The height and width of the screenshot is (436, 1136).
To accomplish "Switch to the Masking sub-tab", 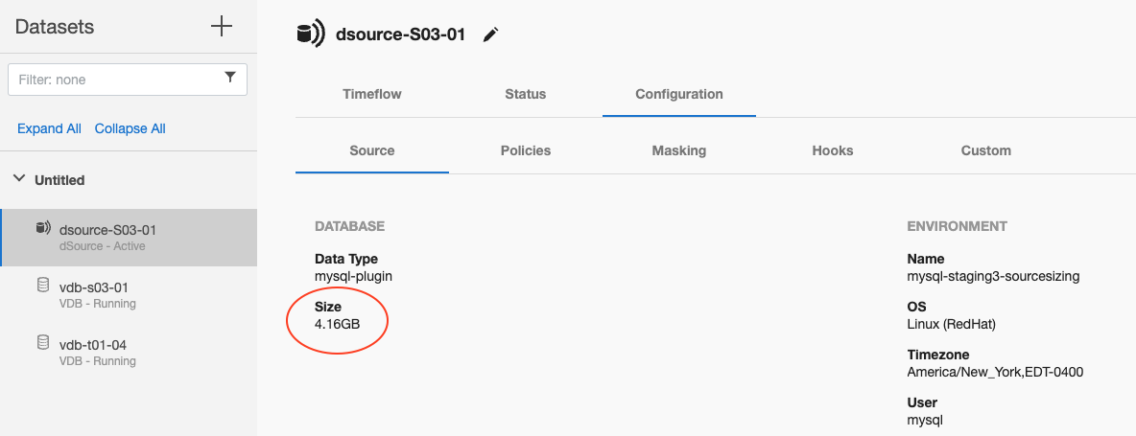I will coord(678,150).
